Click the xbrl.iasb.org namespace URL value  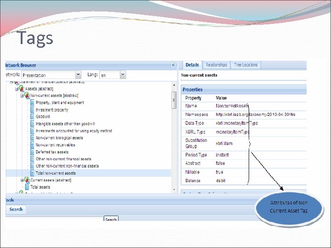(256, 114)
